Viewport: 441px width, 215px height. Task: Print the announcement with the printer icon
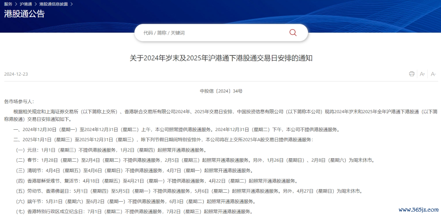[x=412, y=74]
